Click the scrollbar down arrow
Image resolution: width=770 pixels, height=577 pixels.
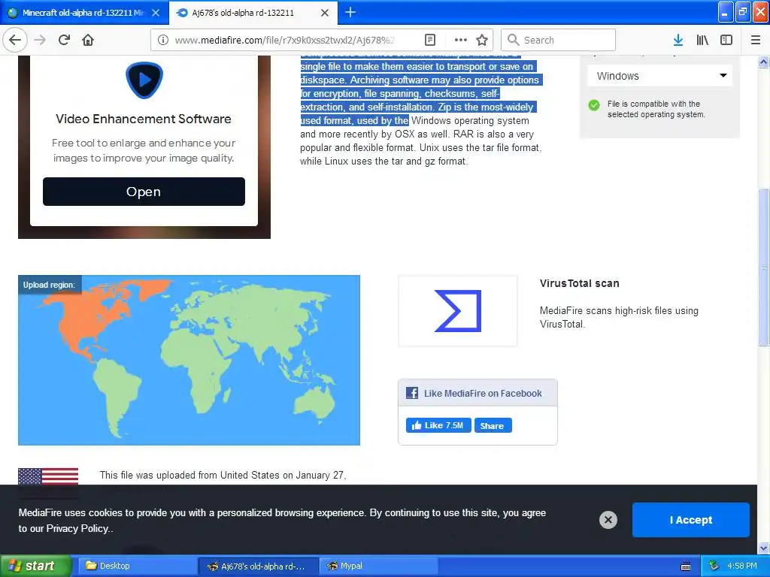(763, 548)
